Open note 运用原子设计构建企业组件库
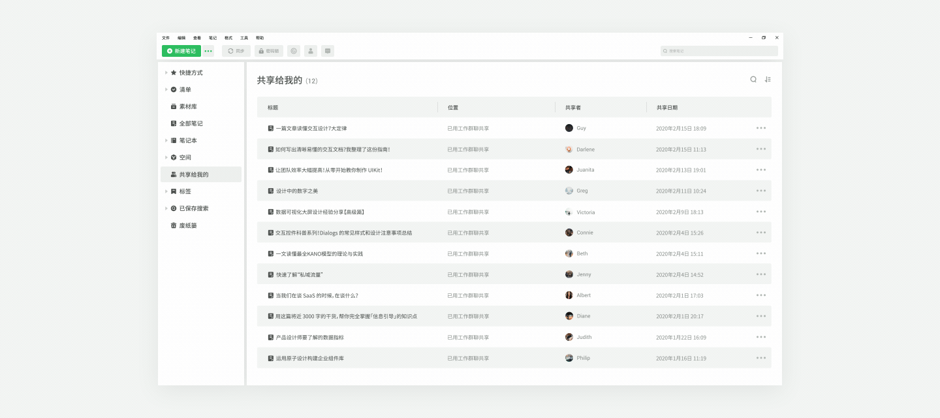The width and height of the screenshot is (940, 418). (309, 359)
